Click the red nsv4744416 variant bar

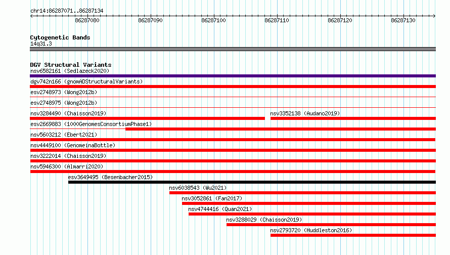(x=312, y=214)
